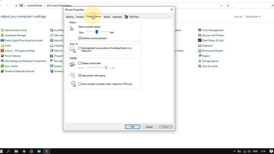Viewport: 274px width, 154px height.
Task: Click the Up arrow in explorer navigation
Action: (x=16, y=6)
